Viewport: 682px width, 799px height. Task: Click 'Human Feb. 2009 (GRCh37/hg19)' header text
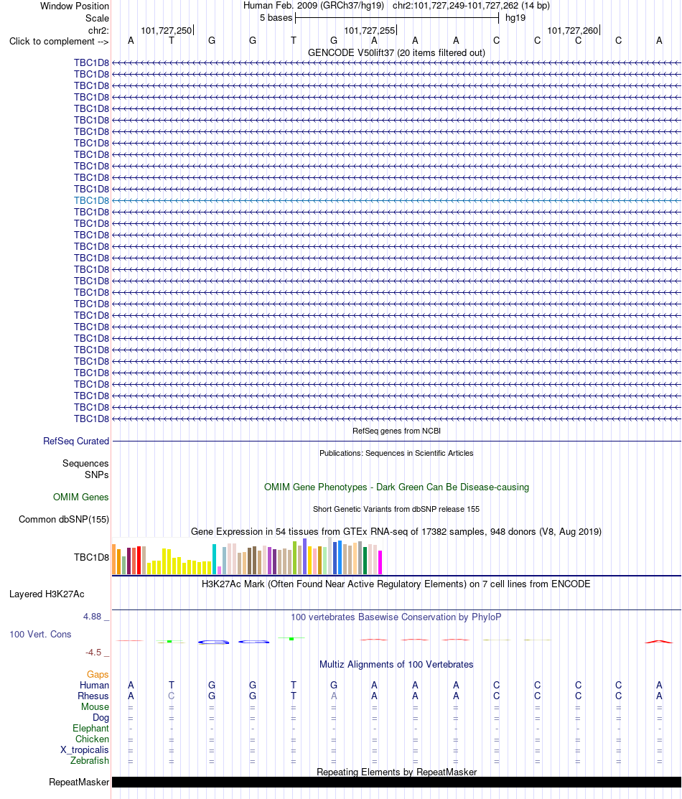[x=314, y=6]
